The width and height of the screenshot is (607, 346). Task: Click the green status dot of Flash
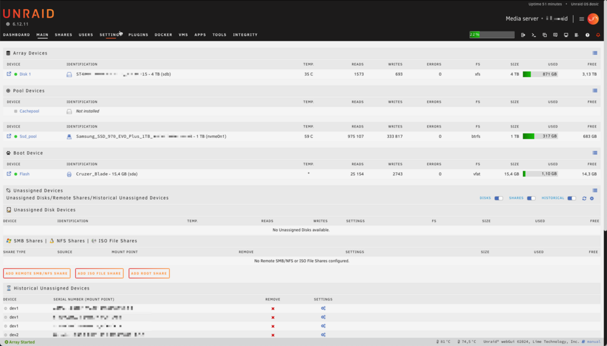pos(16,174)
